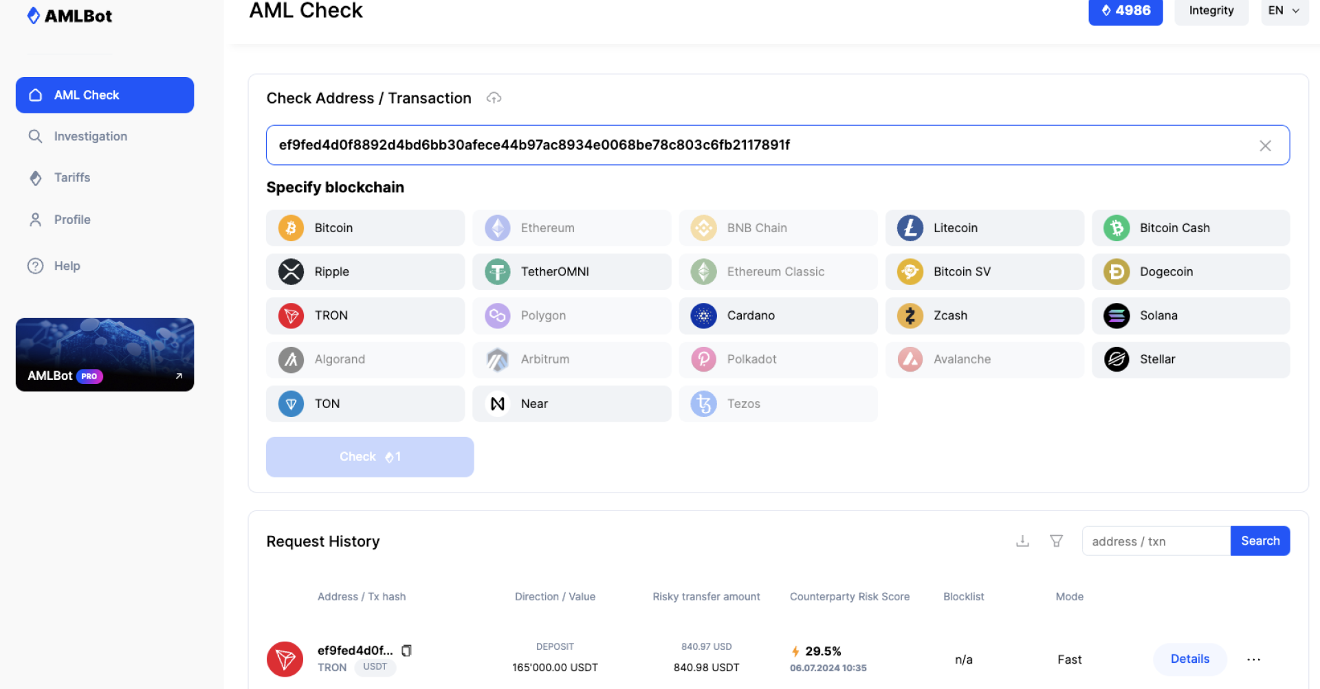Select the Stellar blockchain option
The image size is (1320, 689).
1191,359
